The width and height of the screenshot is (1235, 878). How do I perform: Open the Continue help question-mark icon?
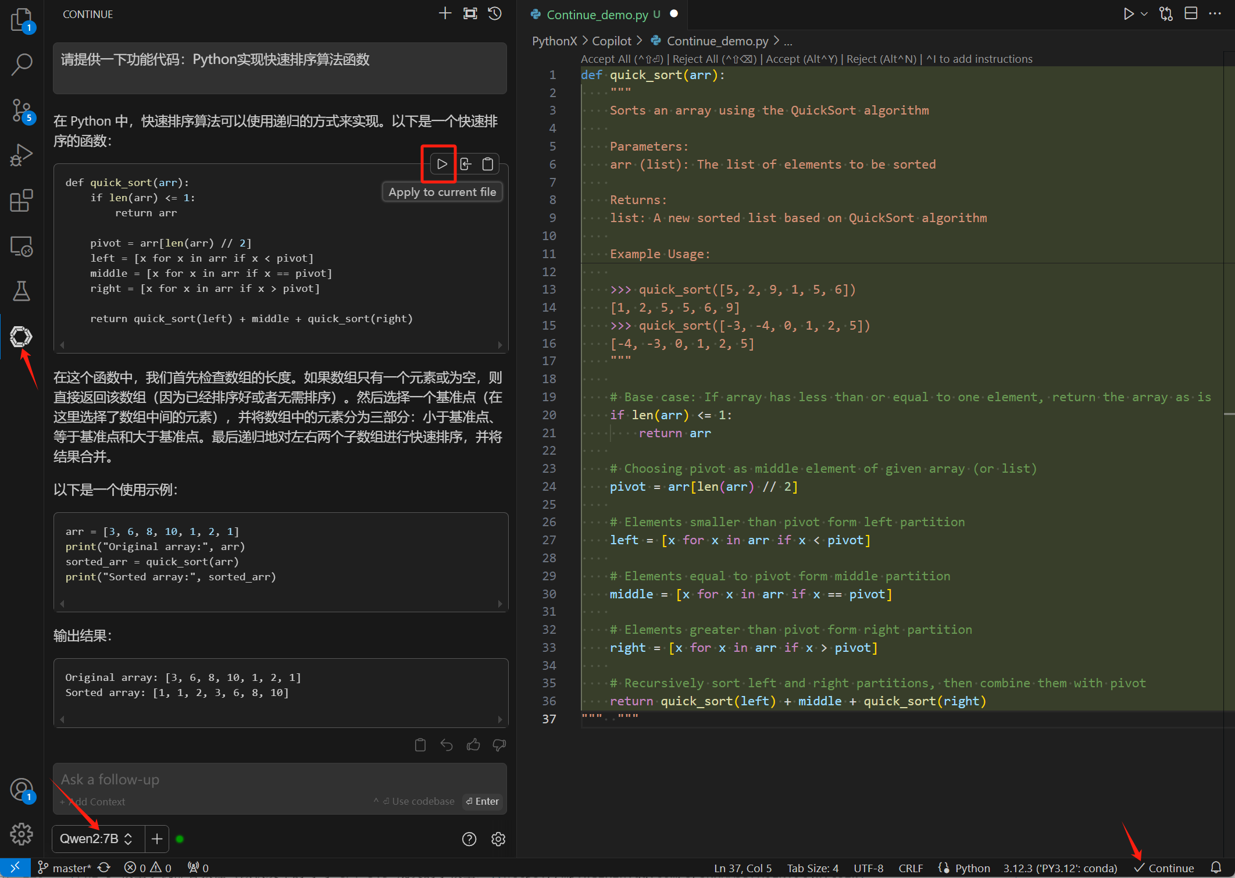(x=469, y=839)
